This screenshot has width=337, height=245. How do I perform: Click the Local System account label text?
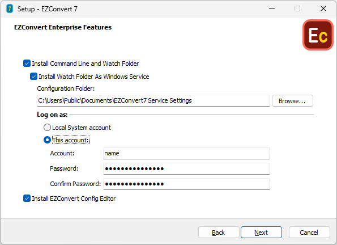tap(82, 128)
